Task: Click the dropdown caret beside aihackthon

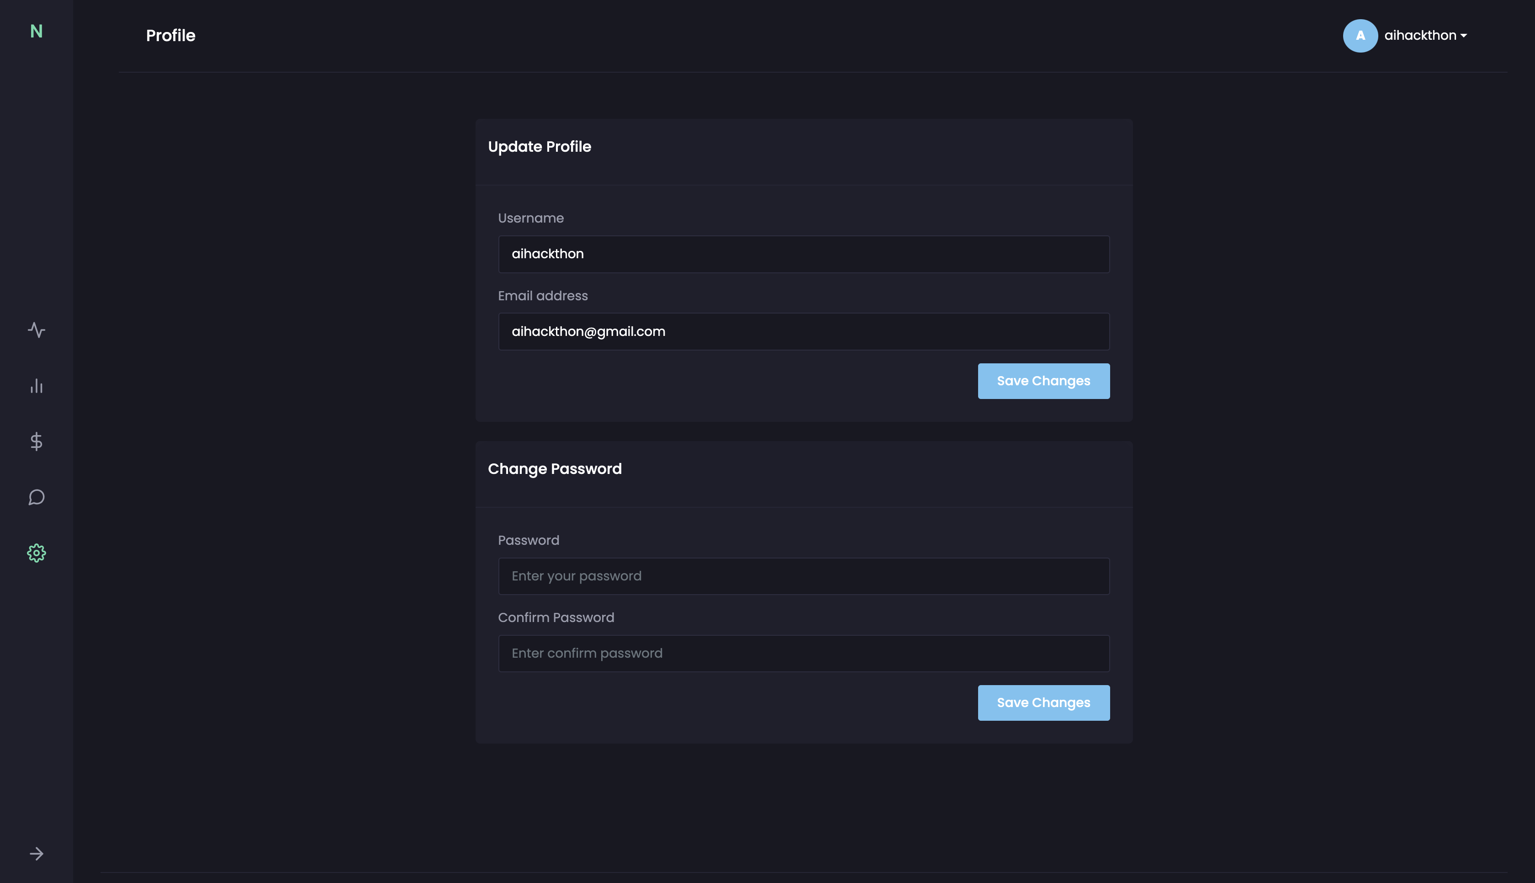Action: pos(1464,36)
